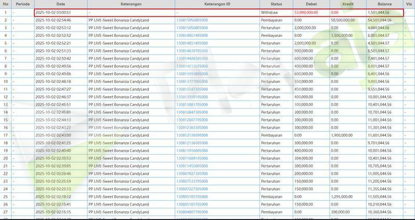Click the Periode column header
The width and height of the screenshot is (415, 220).
(x=22, y=4)
